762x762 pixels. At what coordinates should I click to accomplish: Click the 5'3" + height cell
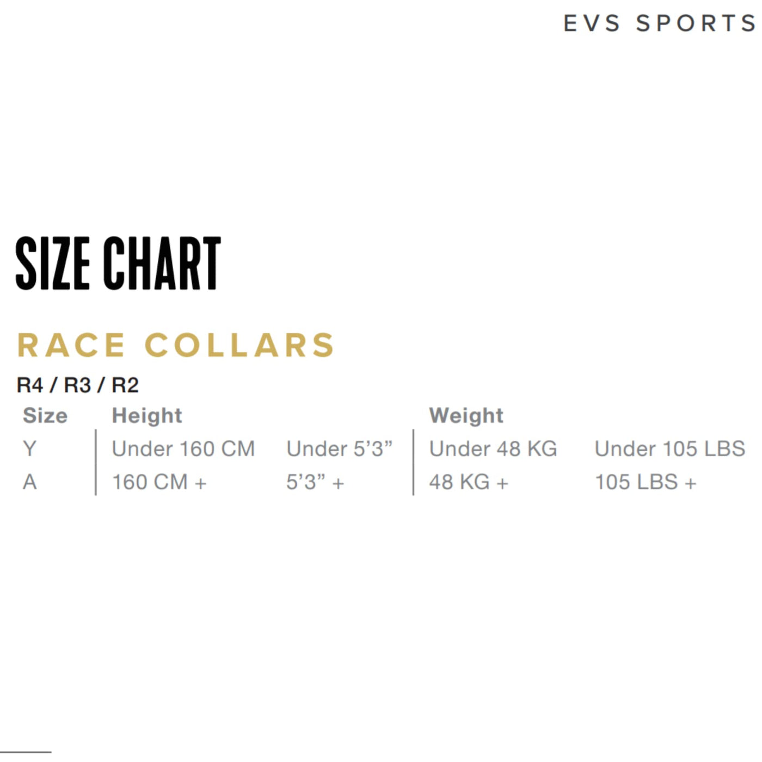(x=315, y=482)
